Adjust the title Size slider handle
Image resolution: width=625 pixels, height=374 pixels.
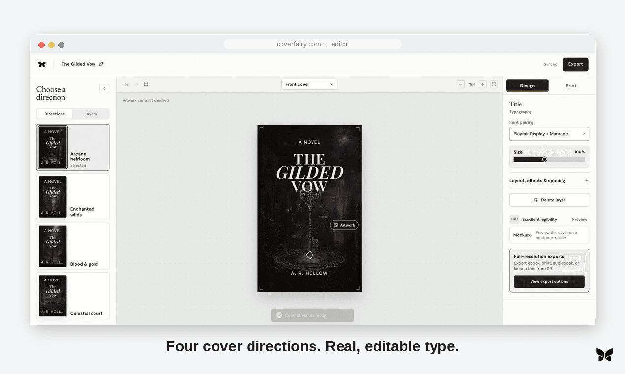pyautogui.click(x=544, y=159)
